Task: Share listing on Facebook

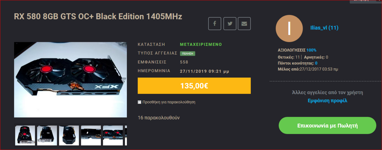Action: pos(215,24)
